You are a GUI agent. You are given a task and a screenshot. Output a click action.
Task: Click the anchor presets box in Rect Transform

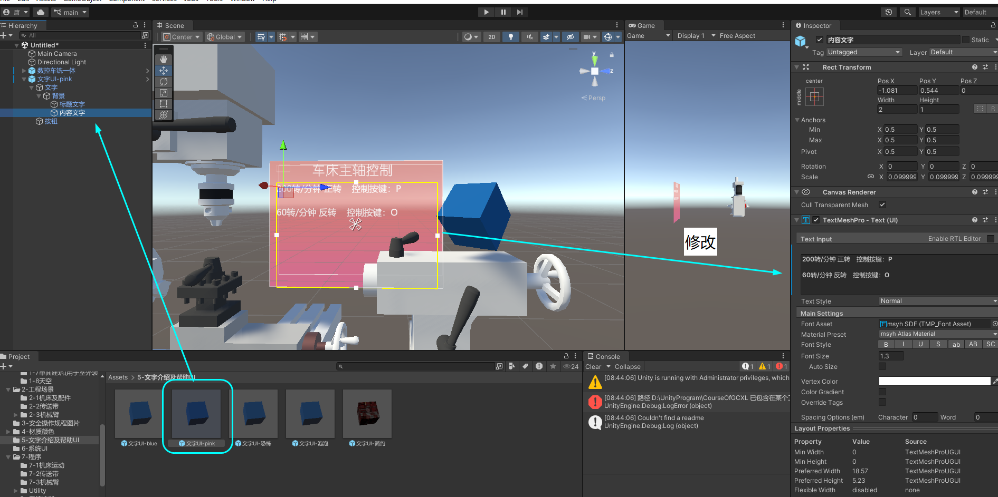(814, 96)
